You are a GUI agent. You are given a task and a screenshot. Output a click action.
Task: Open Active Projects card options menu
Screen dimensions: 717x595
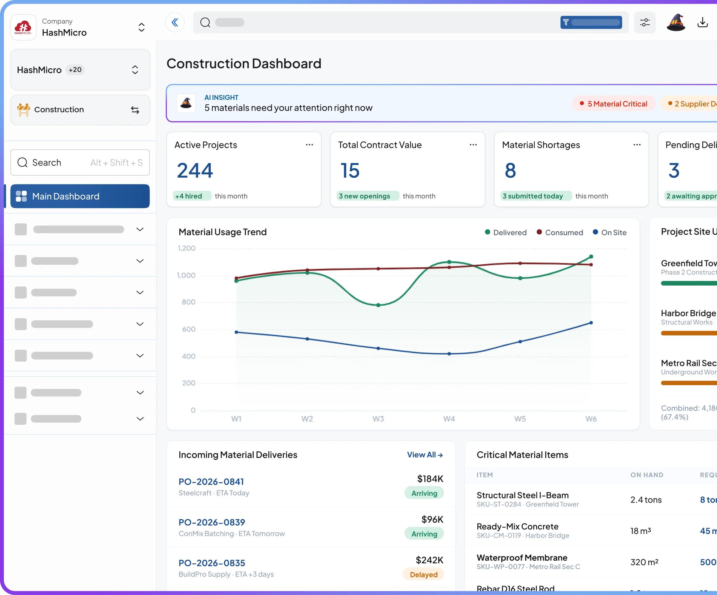(x=309, y=145)
